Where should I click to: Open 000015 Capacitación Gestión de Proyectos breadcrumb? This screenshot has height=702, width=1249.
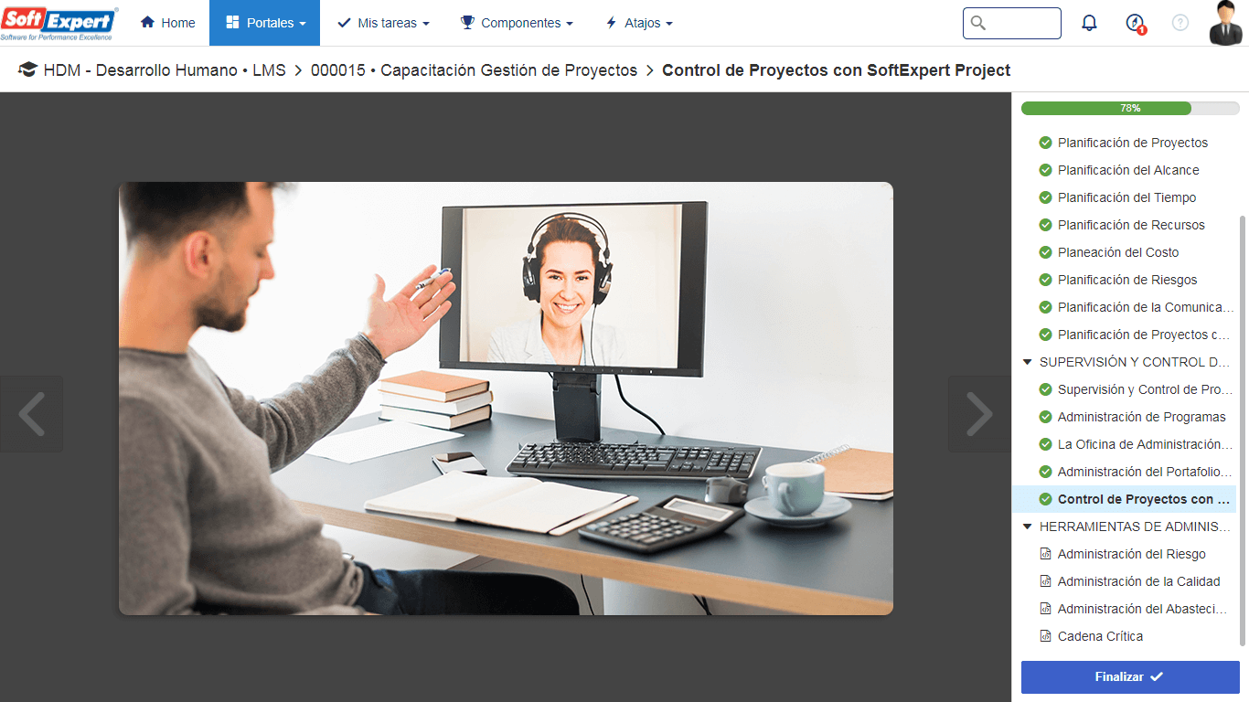(474, 70)
